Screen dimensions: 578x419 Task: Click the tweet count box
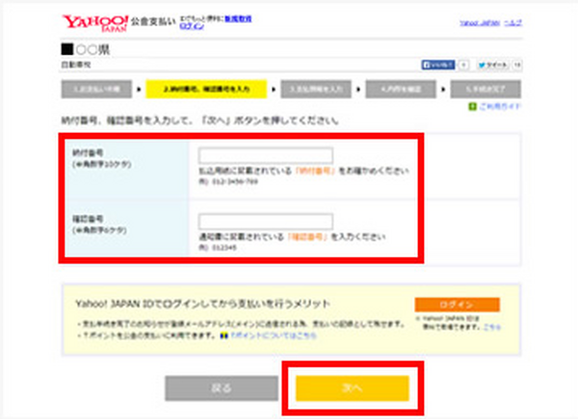tap(517, 65)
